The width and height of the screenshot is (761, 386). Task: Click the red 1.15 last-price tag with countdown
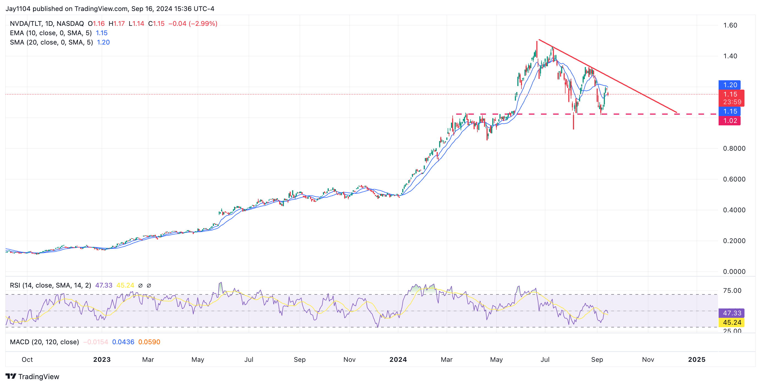732,98
